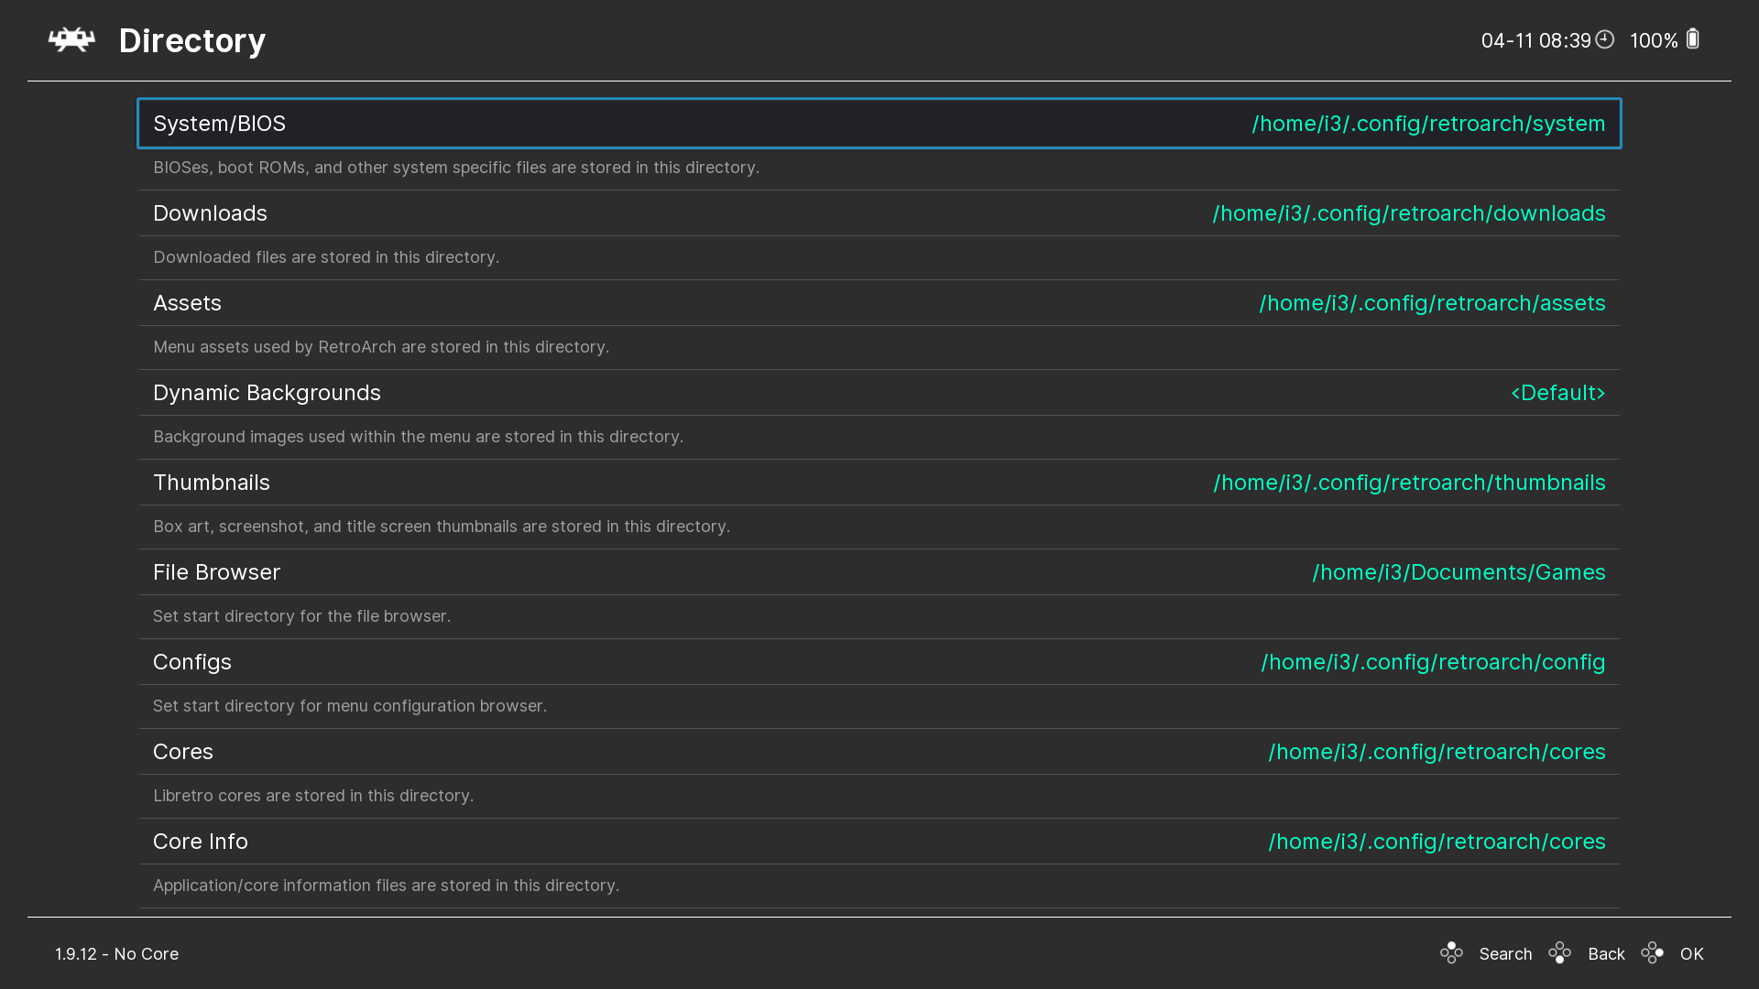This screenshot has height=989, width=1759.
Task: Select the Configs settings row
Action: tap(879, 662)
